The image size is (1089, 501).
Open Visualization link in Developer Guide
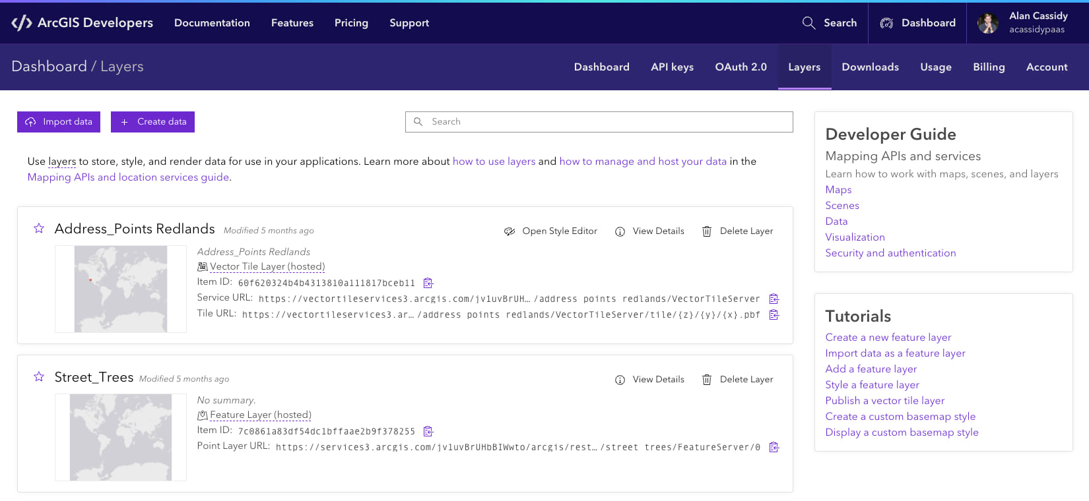(855, 237)
